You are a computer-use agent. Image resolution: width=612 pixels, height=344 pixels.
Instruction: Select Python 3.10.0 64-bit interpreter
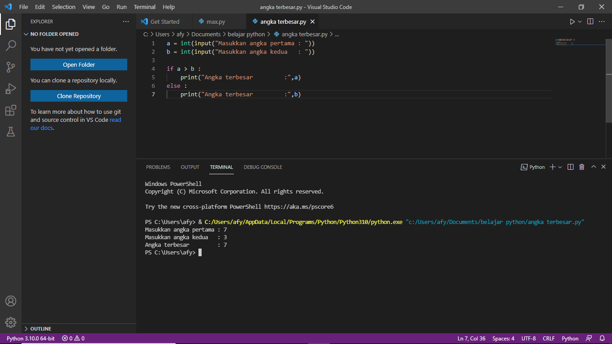pos(30,339)
